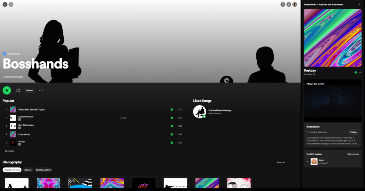Image resolution: width=365 pixels, height=191 pixels.
Task: Open the pink kaleidoscope album cover in Discography
Action: 48,183
